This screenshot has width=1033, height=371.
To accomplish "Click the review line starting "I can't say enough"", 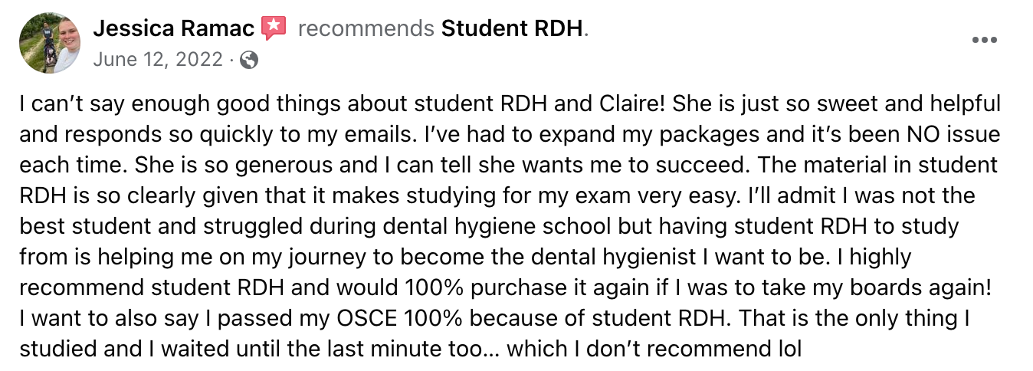I will (510, 103).
